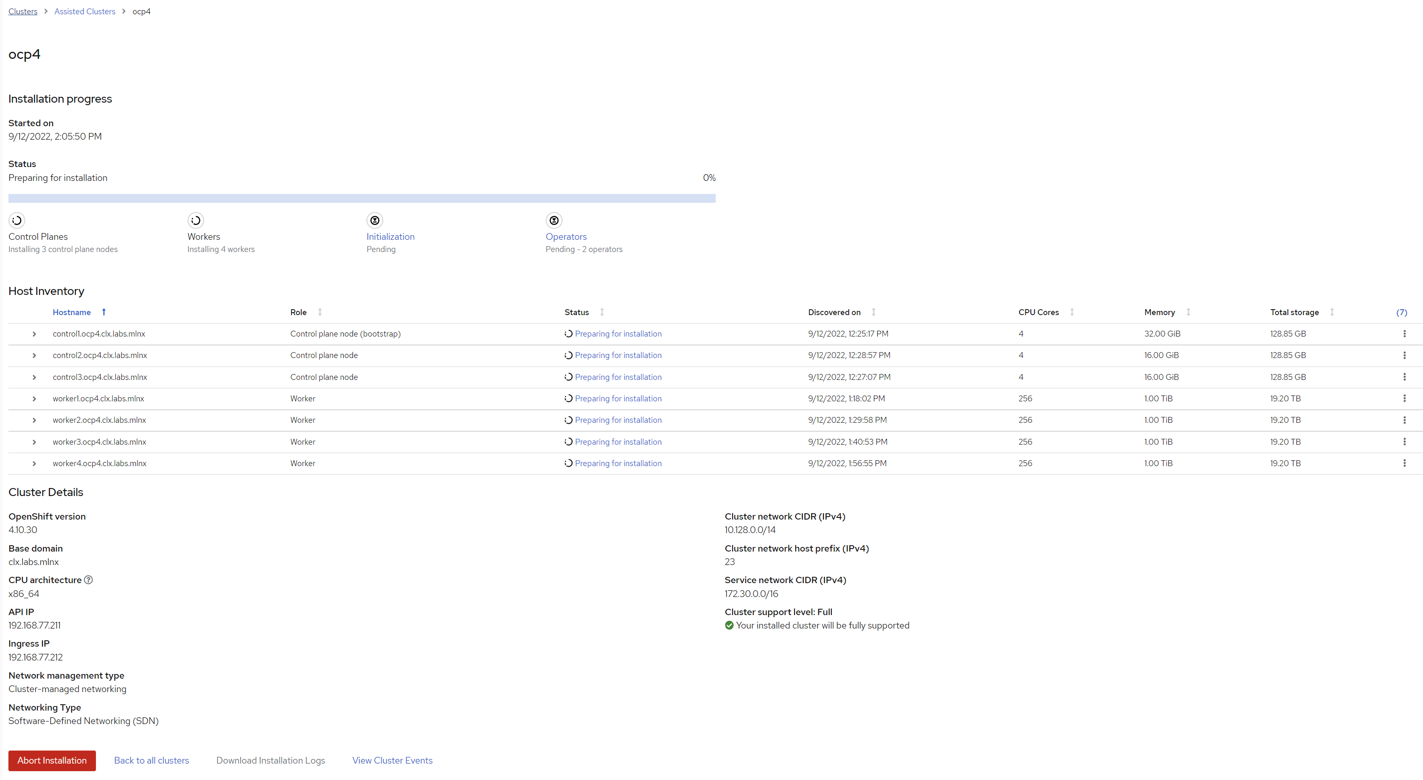Click the Hostname ascending sort arrow
1423x780 pixels.
tap(104, 312)
